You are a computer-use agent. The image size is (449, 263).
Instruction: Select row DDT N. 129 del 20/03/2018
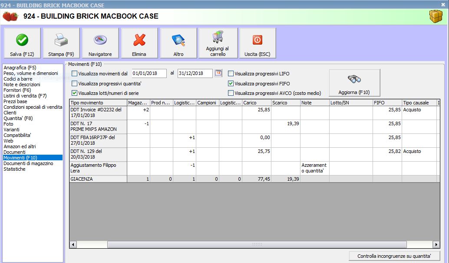(x=98, y=154)
